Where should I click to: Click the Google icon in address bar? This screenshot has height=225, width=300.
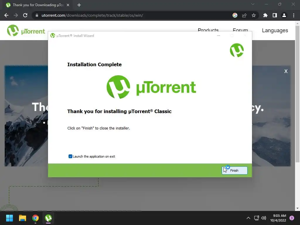235,15
